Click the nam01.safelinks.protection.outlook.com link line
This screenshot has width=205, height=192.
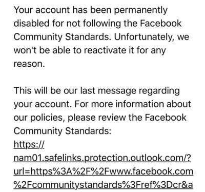[x=102, y=158]
